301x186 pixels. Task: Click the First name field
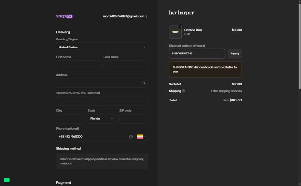click(x=79, y=65)
